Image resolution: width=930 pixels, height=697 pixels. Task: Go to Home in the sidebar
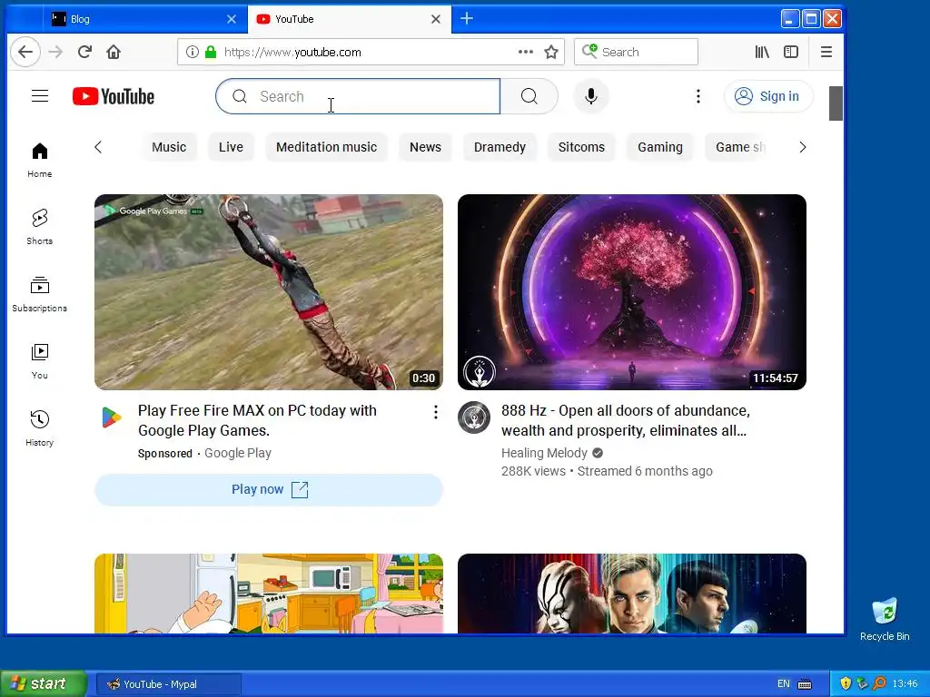(x=40, y=160)
